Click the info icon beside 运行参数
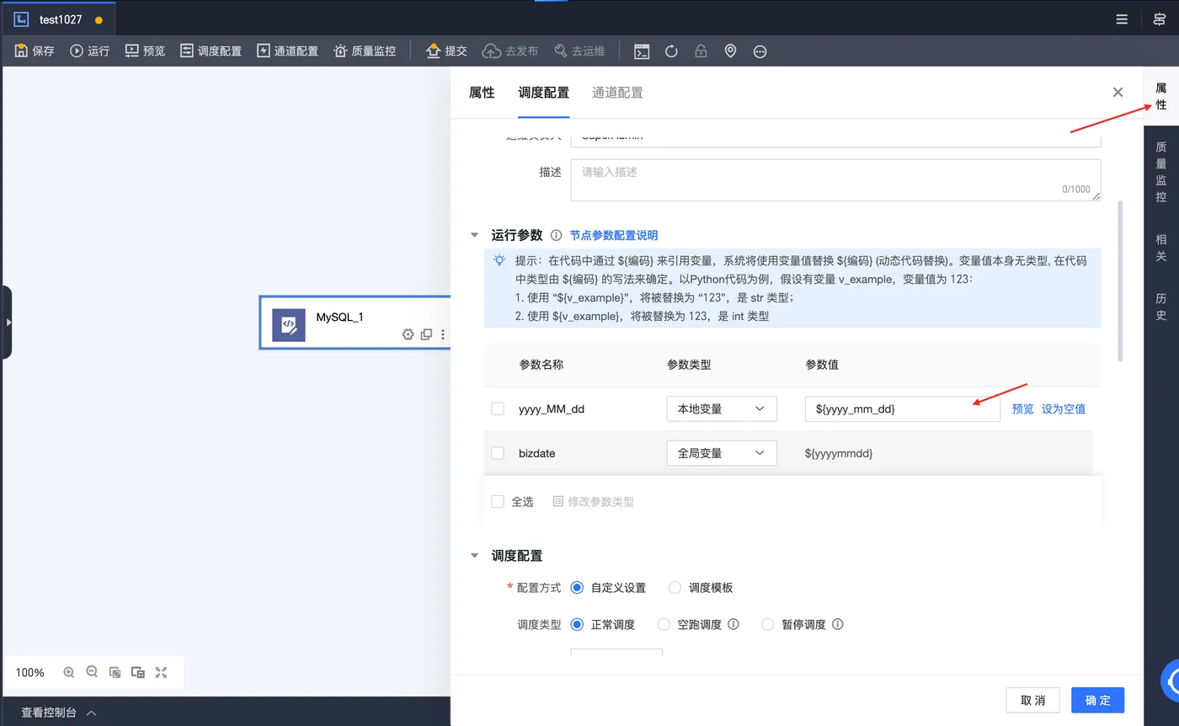The height and width of the screenshot is (726, 1179). (556, 236)
